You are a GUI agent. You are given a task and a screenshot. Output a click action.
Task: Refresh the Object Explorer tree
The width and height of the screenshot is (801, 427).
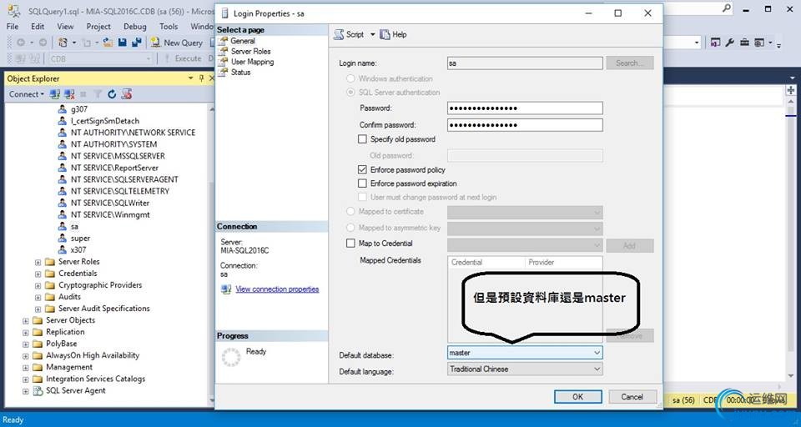(x=112, y=94)
